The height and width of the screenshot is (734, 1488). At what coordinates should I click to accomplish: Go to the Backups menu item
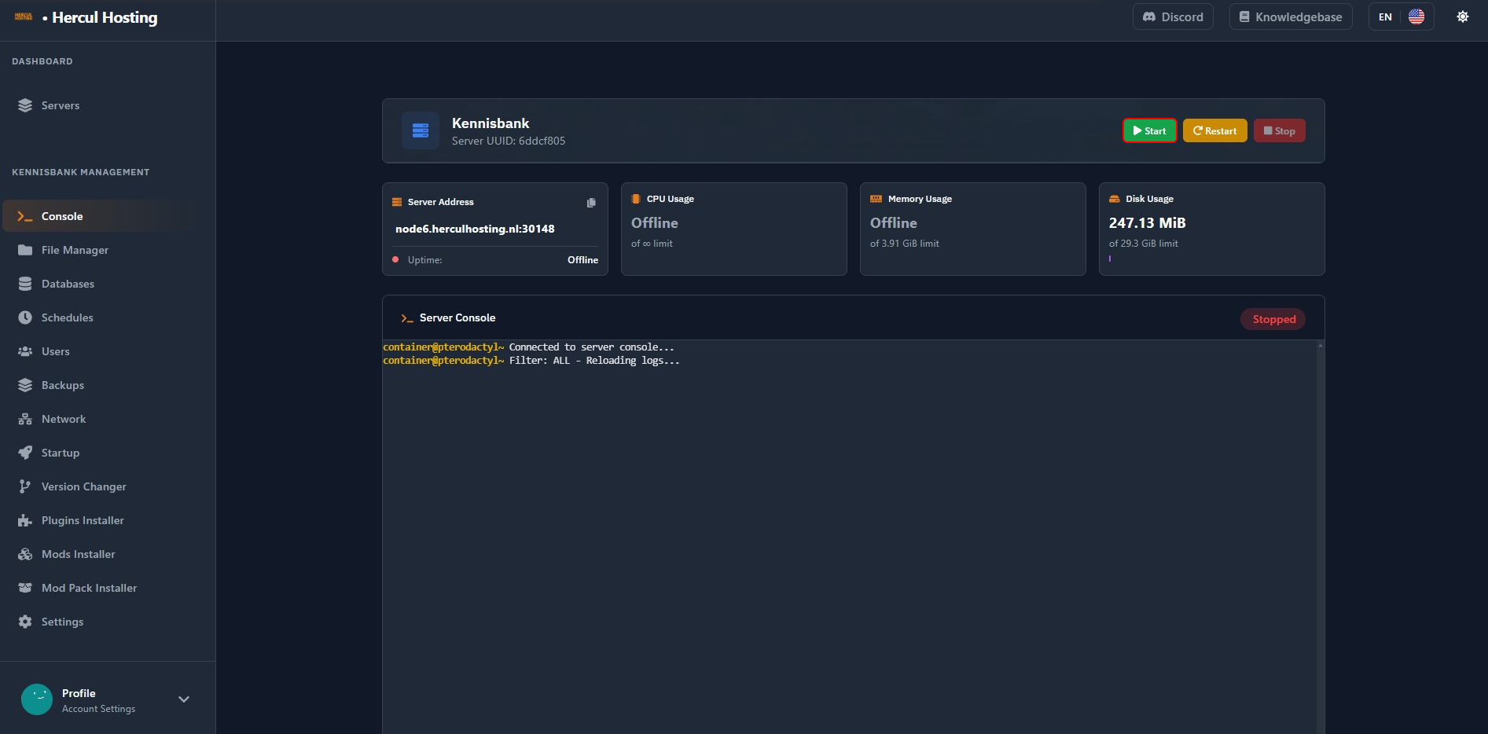(62, 385)
